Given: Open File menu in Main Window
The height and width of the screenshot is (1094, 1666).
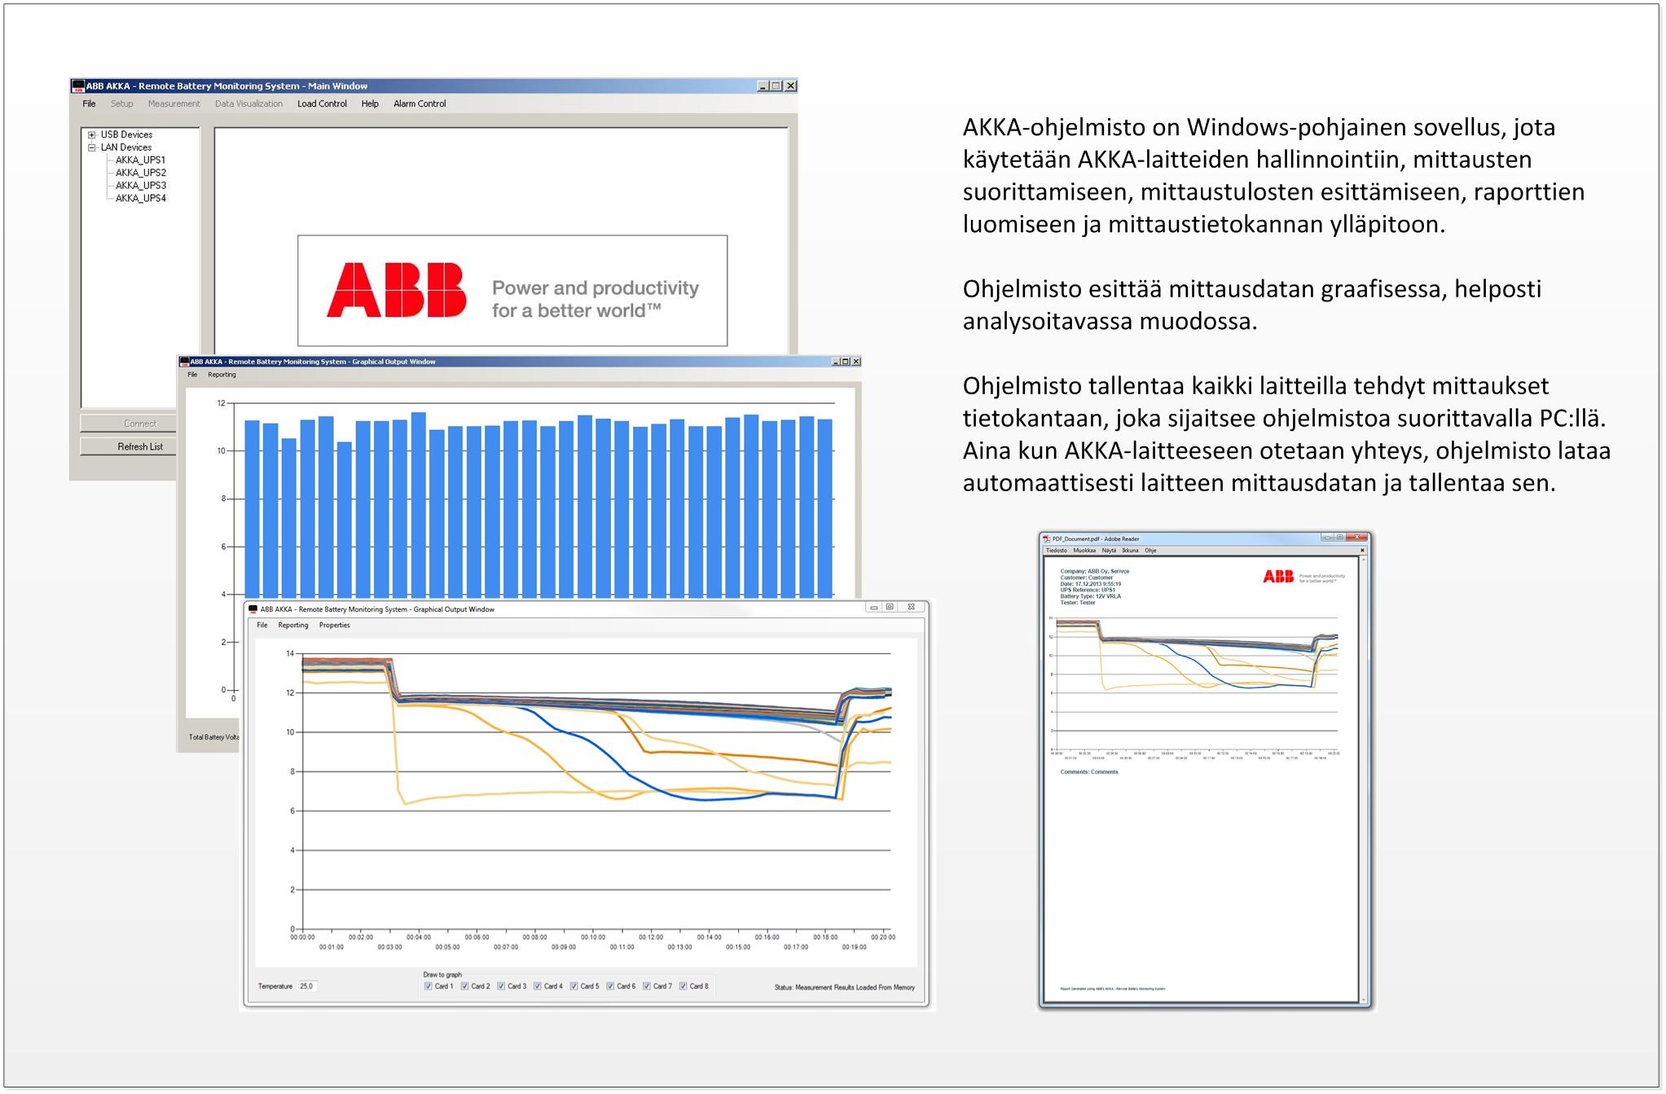Looking at the screenshot, I should coord(89,103).
